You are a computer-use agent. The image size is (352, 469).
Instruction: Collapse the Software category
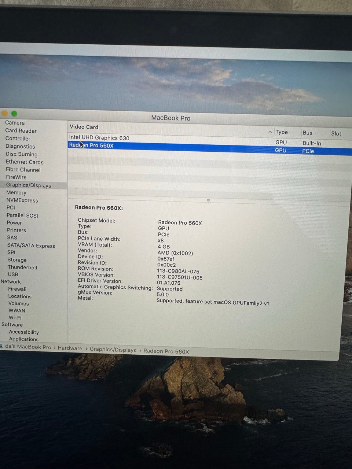point(12,325)
